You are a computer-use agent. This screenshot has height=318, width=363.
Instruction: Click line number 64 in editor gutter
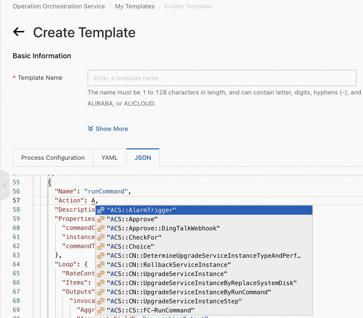pos(16,264)
